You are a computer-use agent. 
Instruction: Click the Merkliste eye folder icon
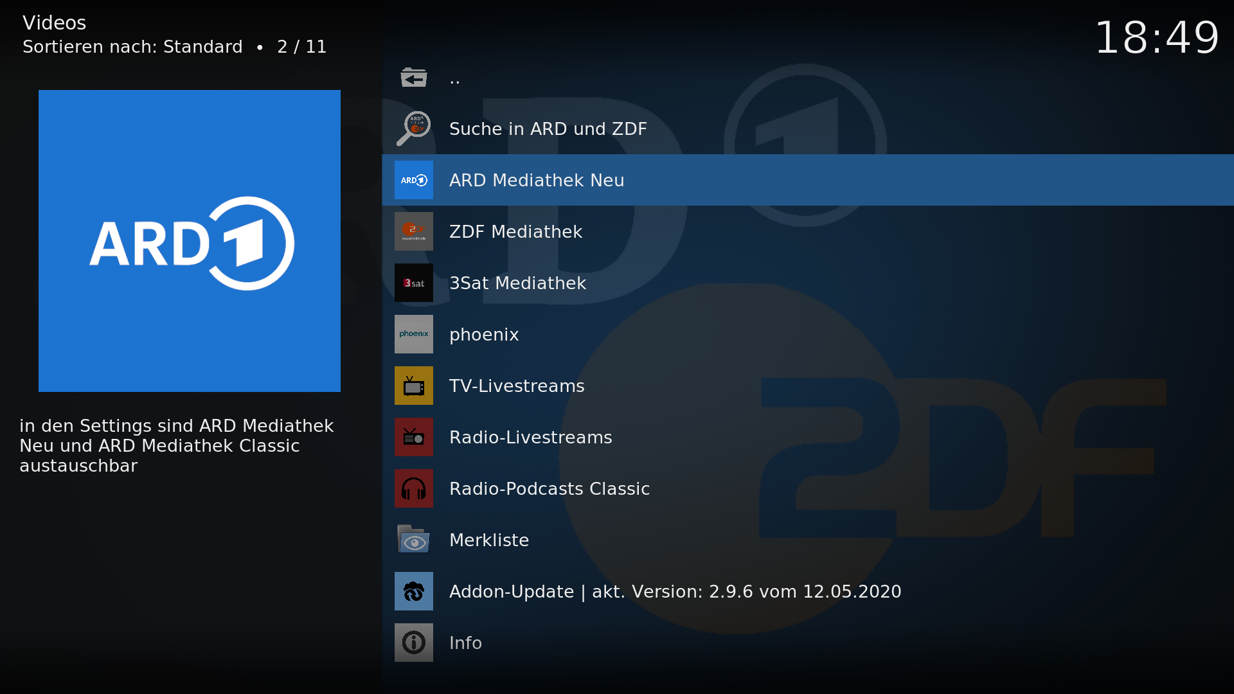(413, 540)
